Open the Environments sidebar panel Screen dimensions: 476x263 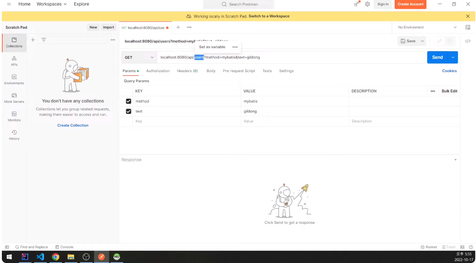[14, 80]
